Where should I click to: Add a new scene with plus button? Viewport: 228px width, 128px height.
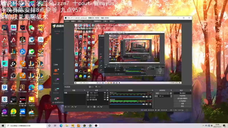pyautogui.click(x=66, y=107)
